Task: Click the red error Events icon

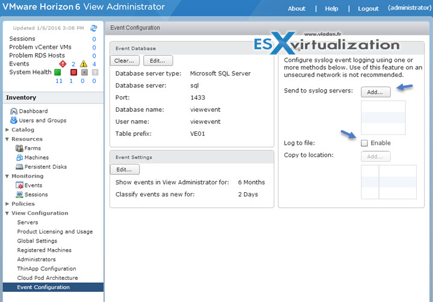Action: coord(63,64)
